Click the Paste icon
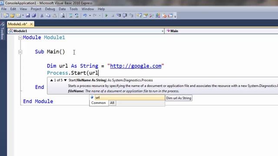 coord(55,16)
